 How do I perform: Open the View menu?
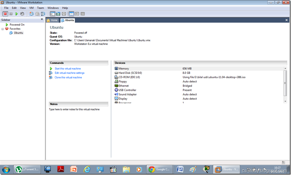23,8
